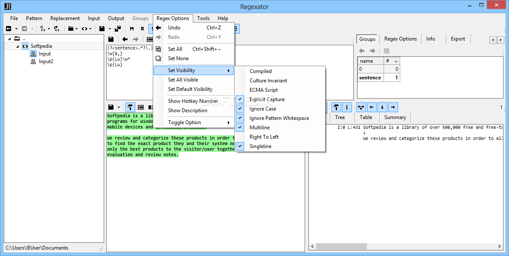Select the Input item in the tree
Viewport: 509px width, 256px height.
(45, 54)
